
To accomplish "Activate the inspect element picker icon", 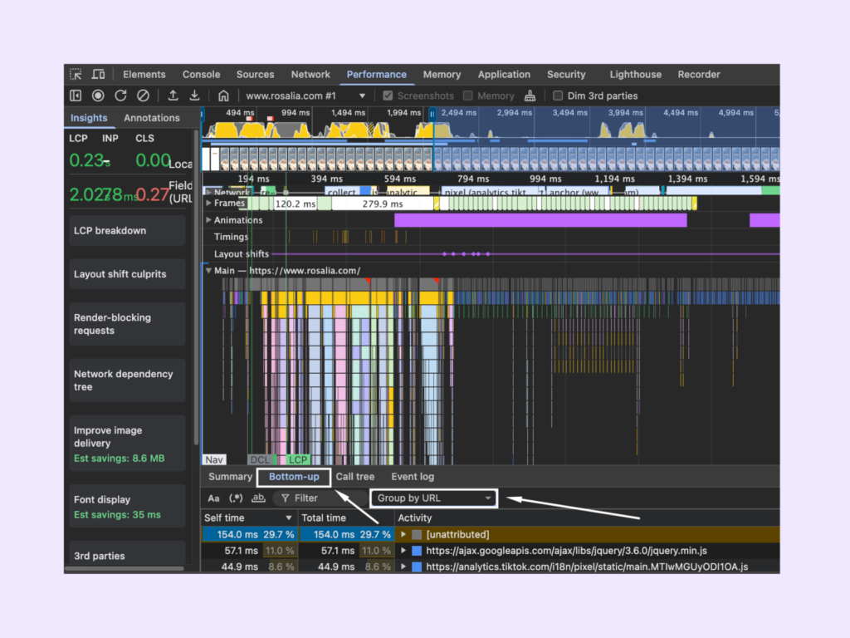I will click(x=76, y=74).
